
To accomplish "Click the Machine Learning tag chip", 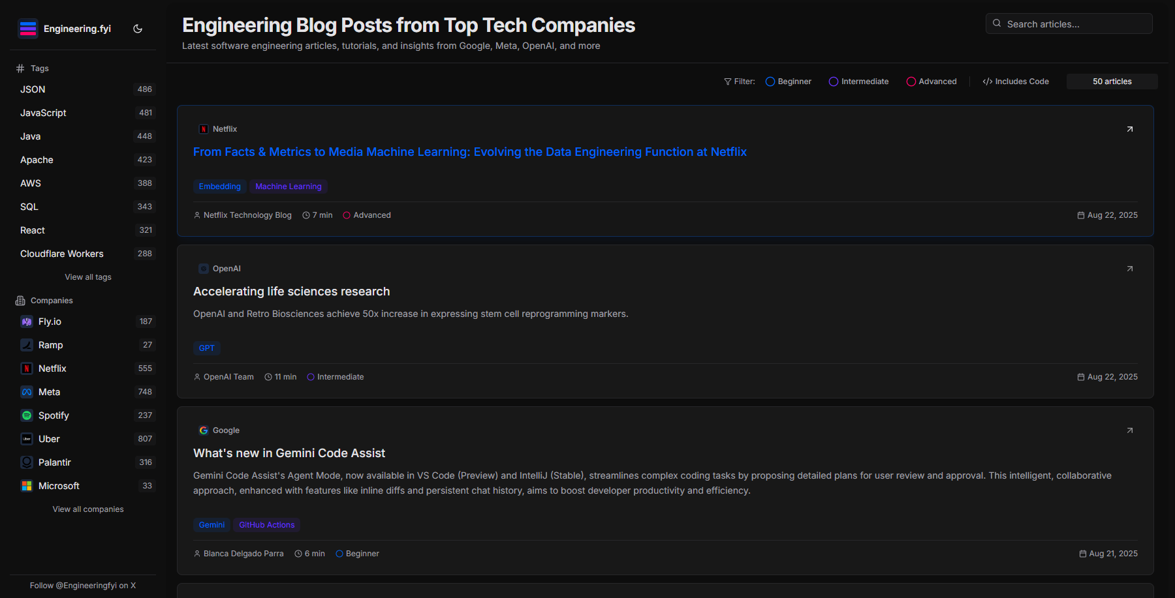I will (289, 187).
